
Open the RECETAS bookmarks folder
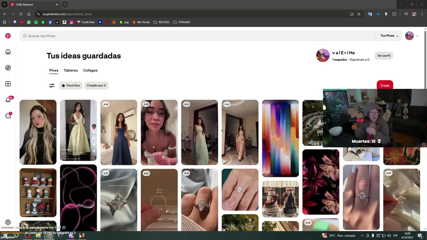coord(161,22)
